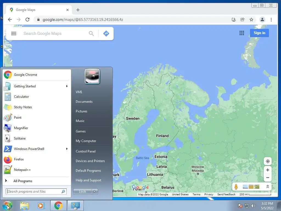
Task: Launch Paint from Start menu
Action: [36, 118]
